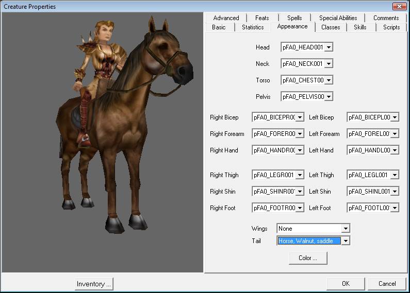
Task: Open the Left Bicep dropdown
Action: pos(395,117)
